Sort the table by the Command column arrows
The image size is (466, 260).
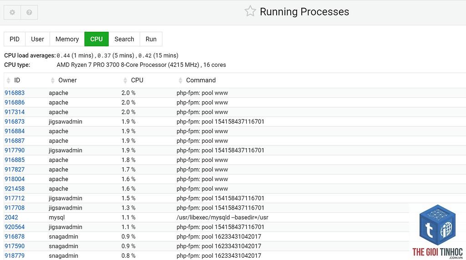180,80
